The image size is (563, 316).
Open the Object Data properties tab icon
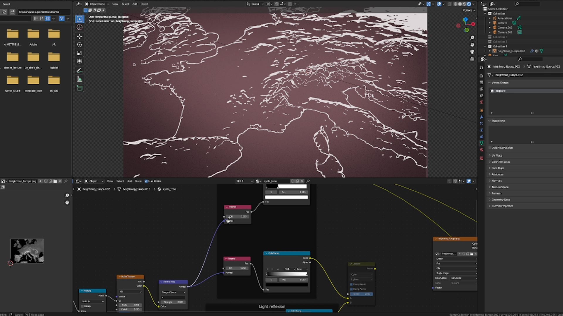click(x=481, y=143)
